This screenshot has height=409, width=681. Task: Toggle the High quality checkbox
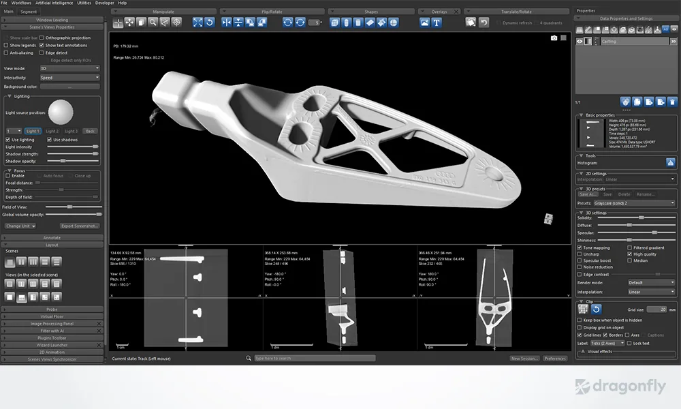point(629,254)
